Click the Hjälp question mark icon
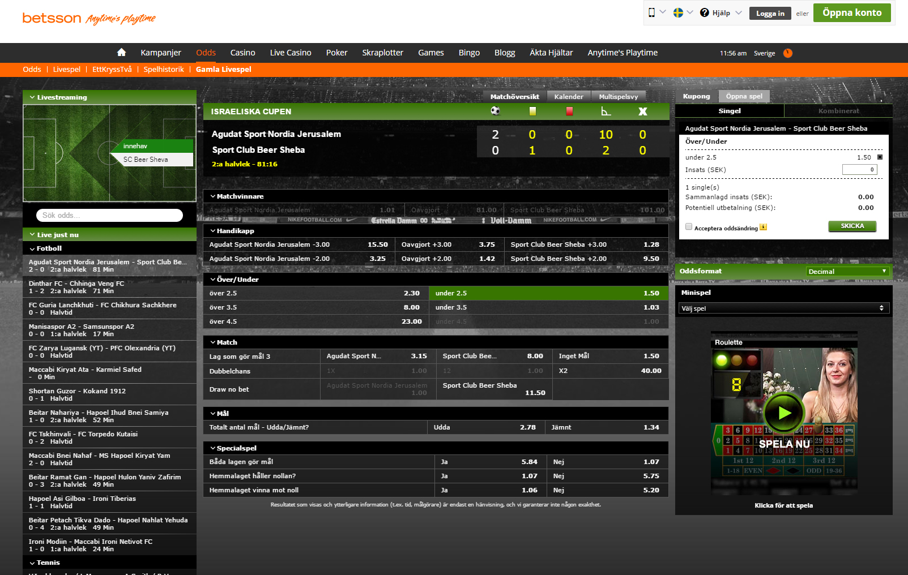The width and height of the screenshot is (908, 575). tap(705, 12)
